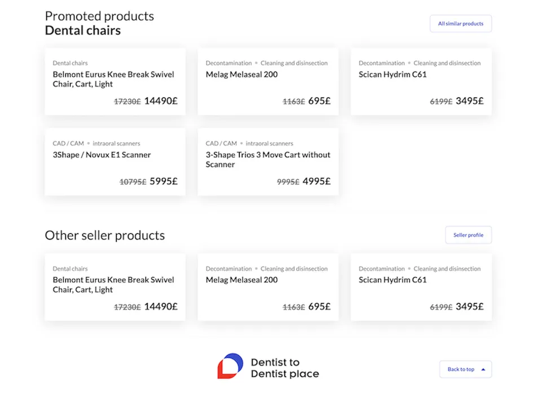Click the 5995£ price text

click(x=164, y=181)
